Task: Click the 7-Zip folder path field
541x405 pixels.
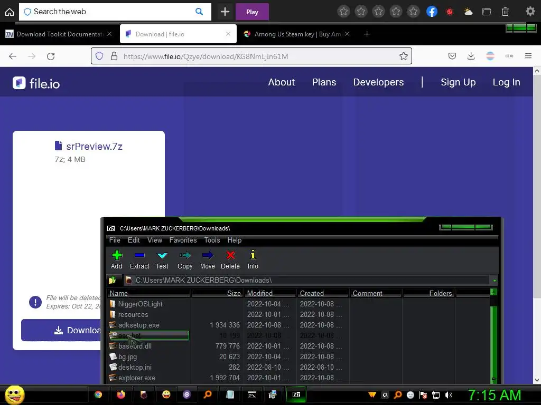Action: (307, 281)
